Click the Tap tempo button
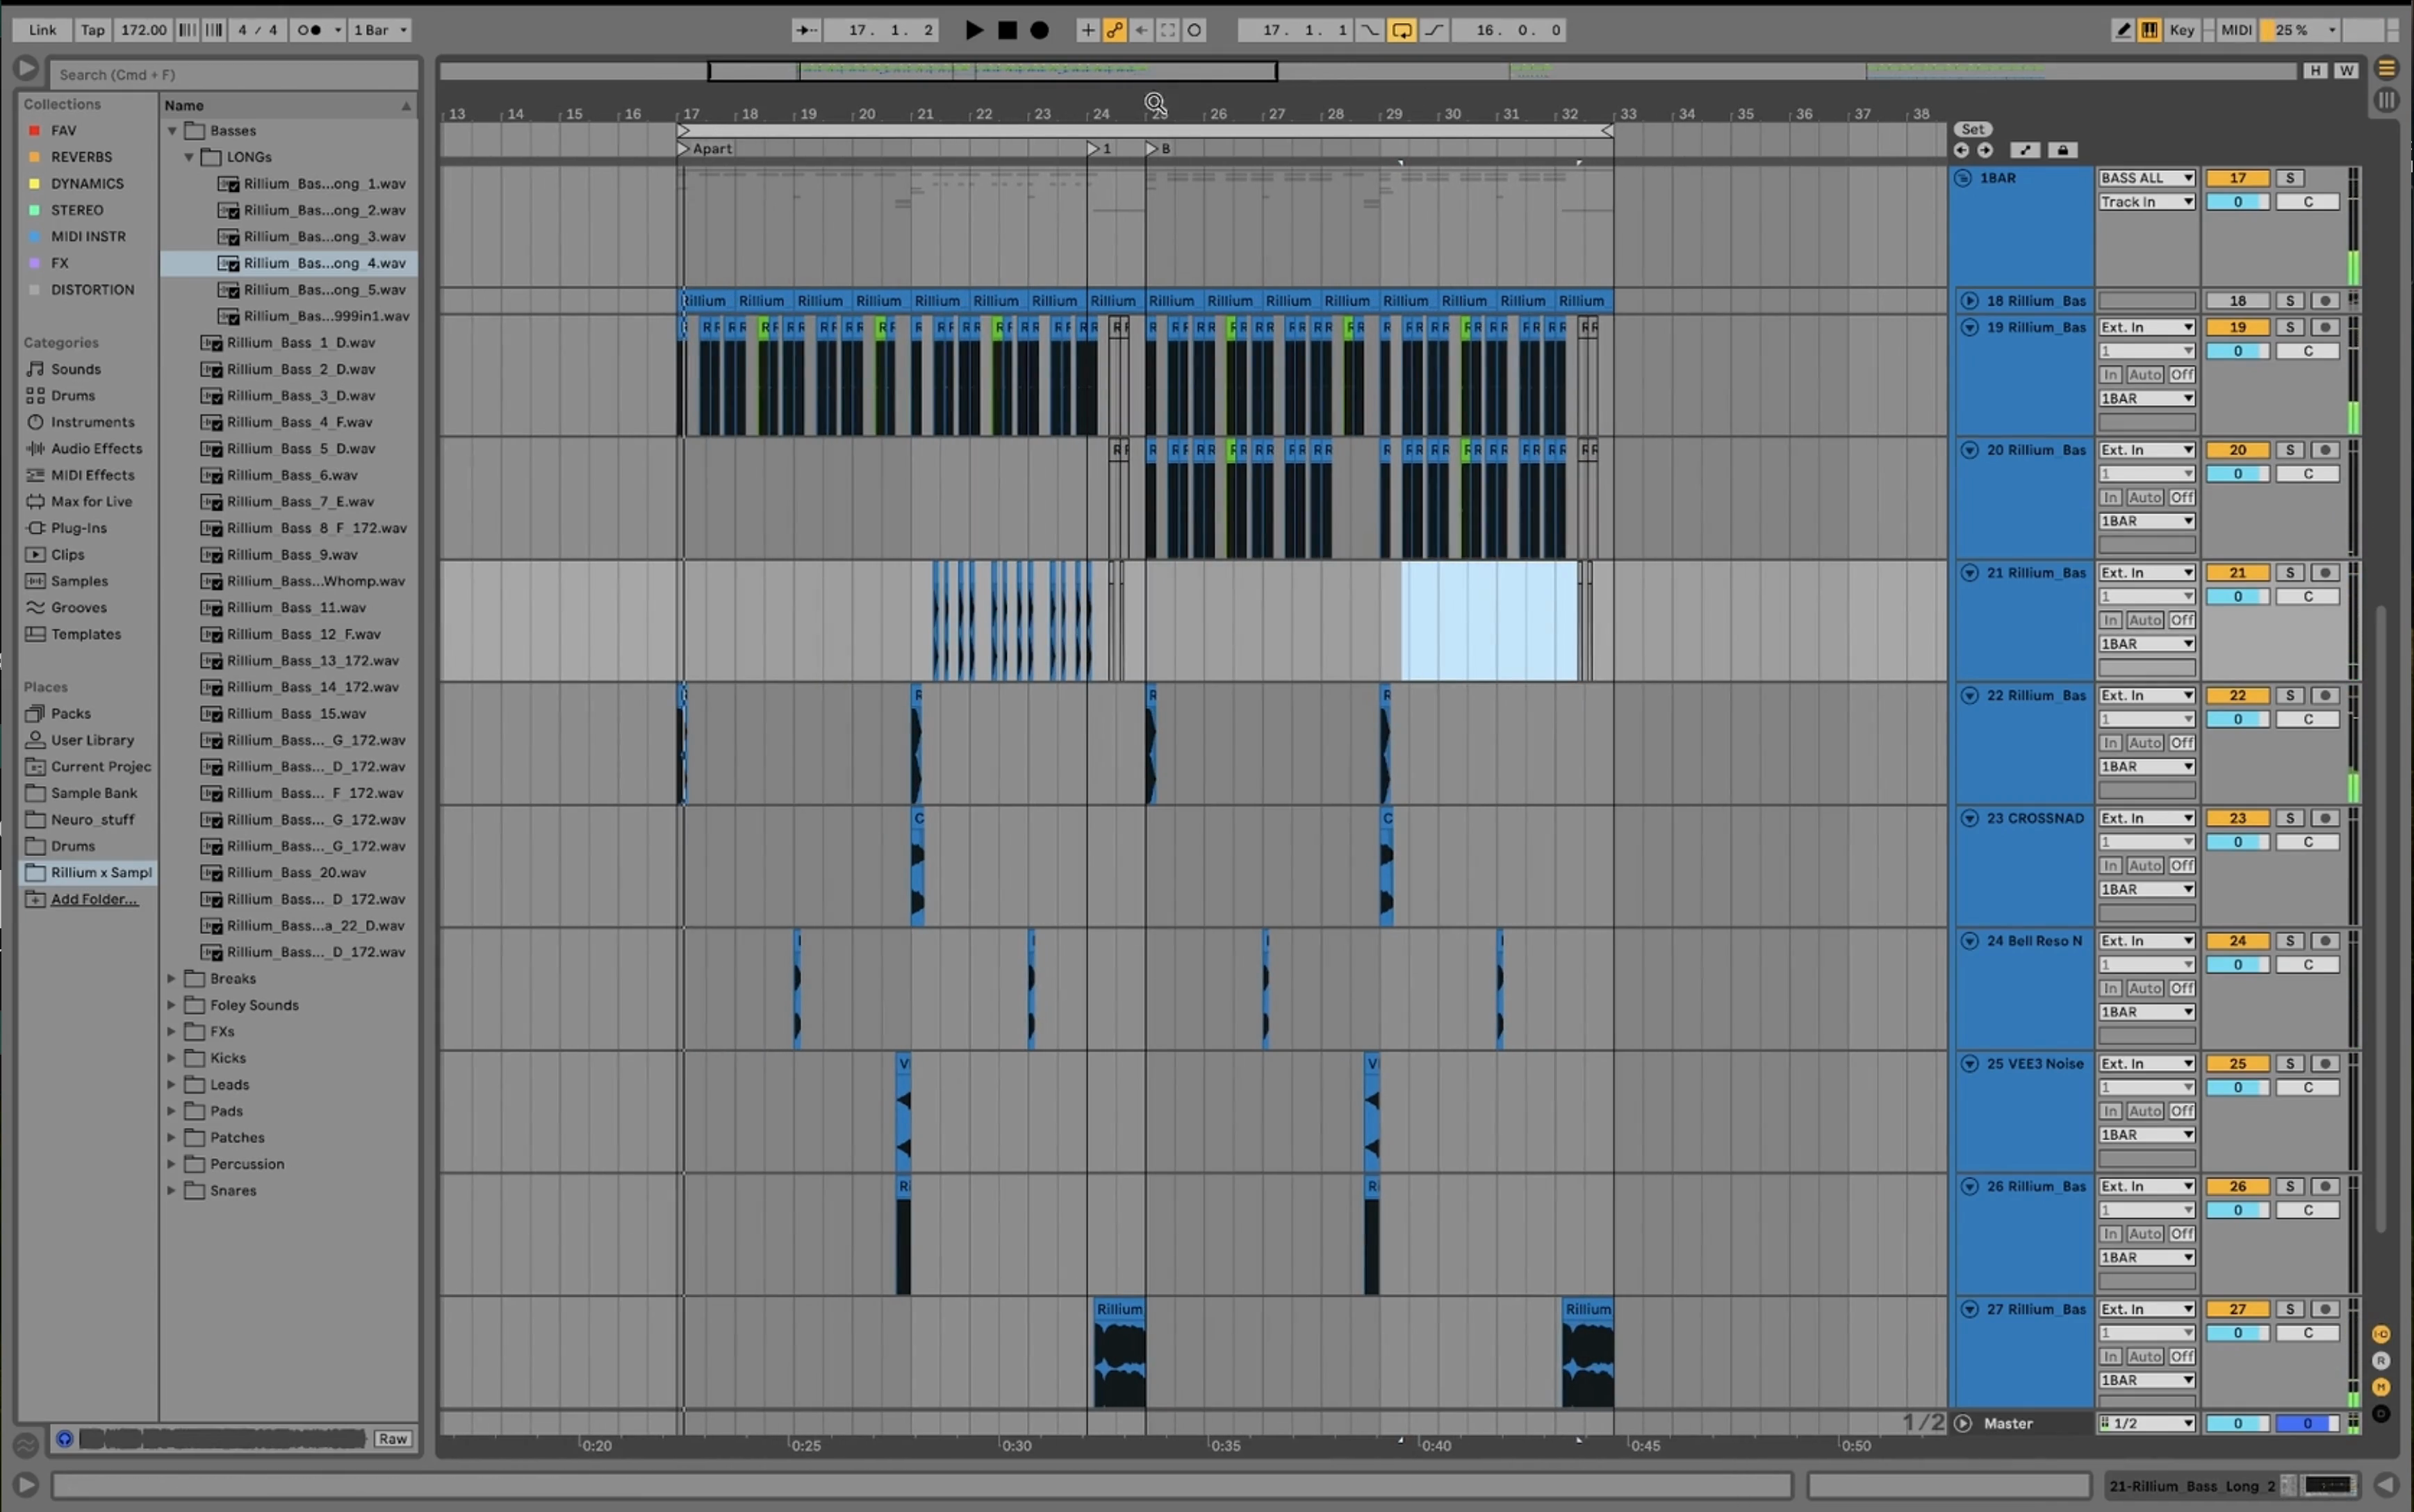The image size is (2414, 1512). pos(92,30)
